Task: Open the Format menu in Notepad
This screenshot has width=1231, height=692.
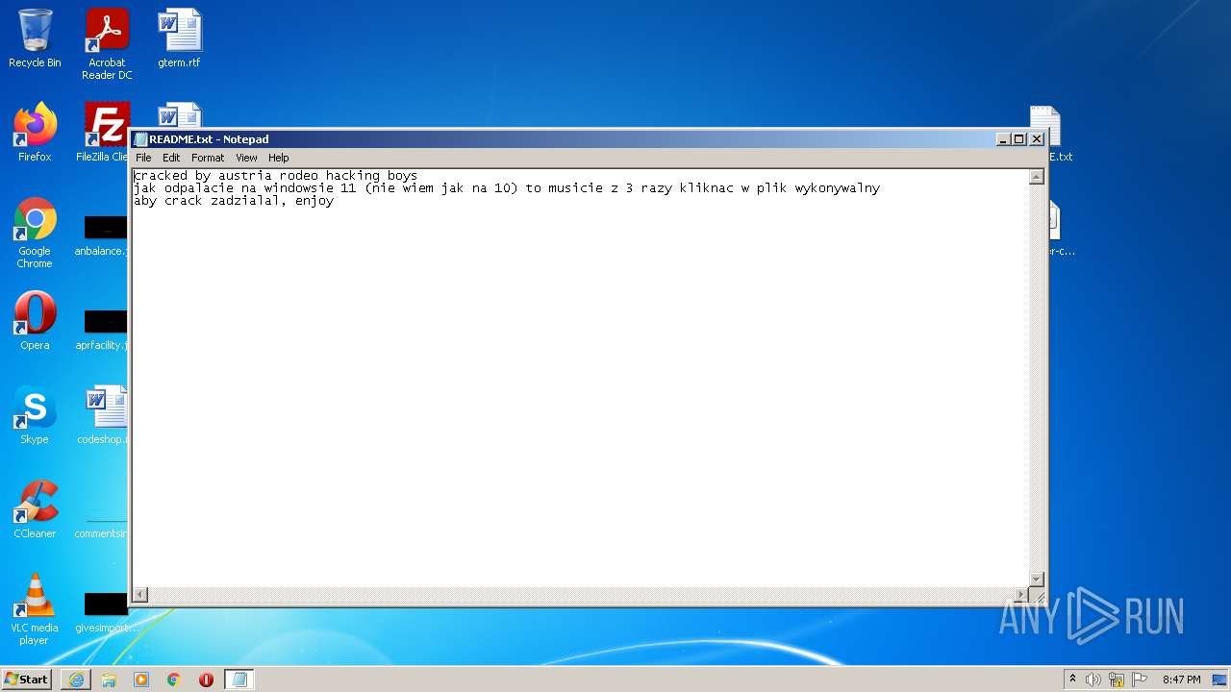Action: (208, 158)
